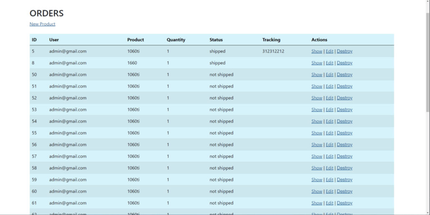This screenshot has width=430, height=215.
Task: Destroy order 56
Action: (x=344, y=145)
